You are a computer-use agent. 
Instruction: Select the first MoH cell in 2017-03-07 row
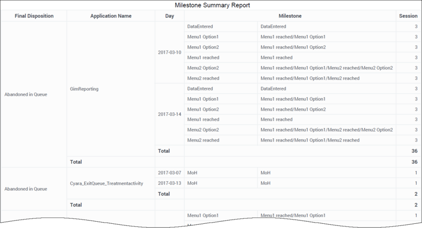(x=192, y=172)
